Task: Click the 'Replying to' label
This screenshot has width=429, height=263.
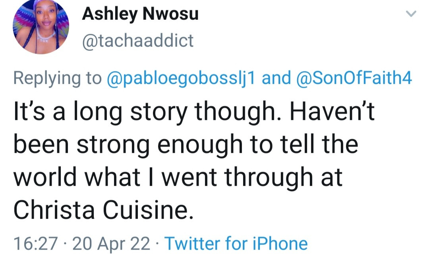Action: pos(57,78)
